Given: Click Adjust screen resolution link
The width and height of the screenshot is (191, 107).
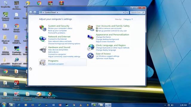Looking at the screenshot, I should click(x=105, y=42).
